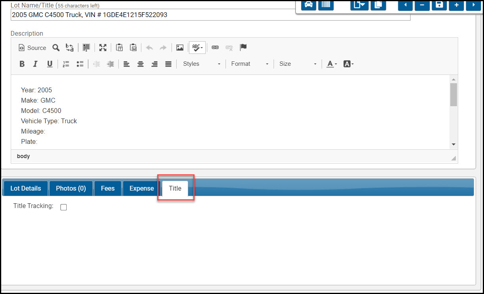Viewport: 484px width, 294px height.
Task: Click the barcode icon button
Action: [x=326, y=5]
